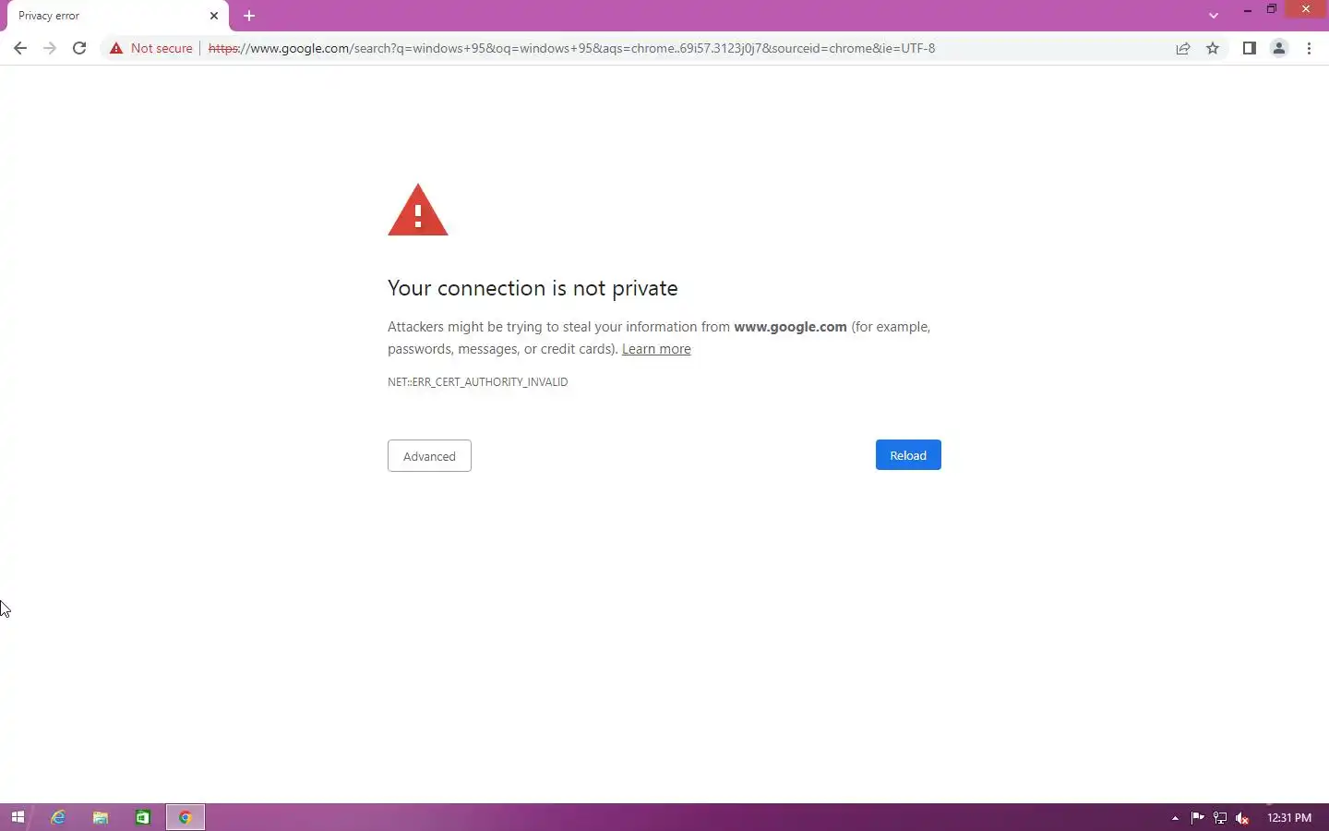
Task: Open the Action Center flag icon
Action: pyautogui.click(x=1197, y=818)
